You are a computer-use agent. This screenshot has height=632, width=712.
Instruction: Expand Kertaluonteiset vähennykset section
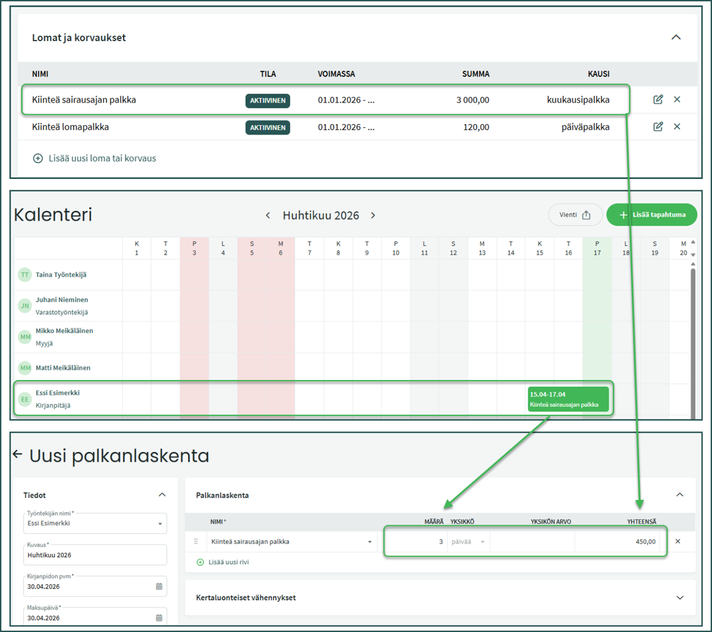pos(680,598)
